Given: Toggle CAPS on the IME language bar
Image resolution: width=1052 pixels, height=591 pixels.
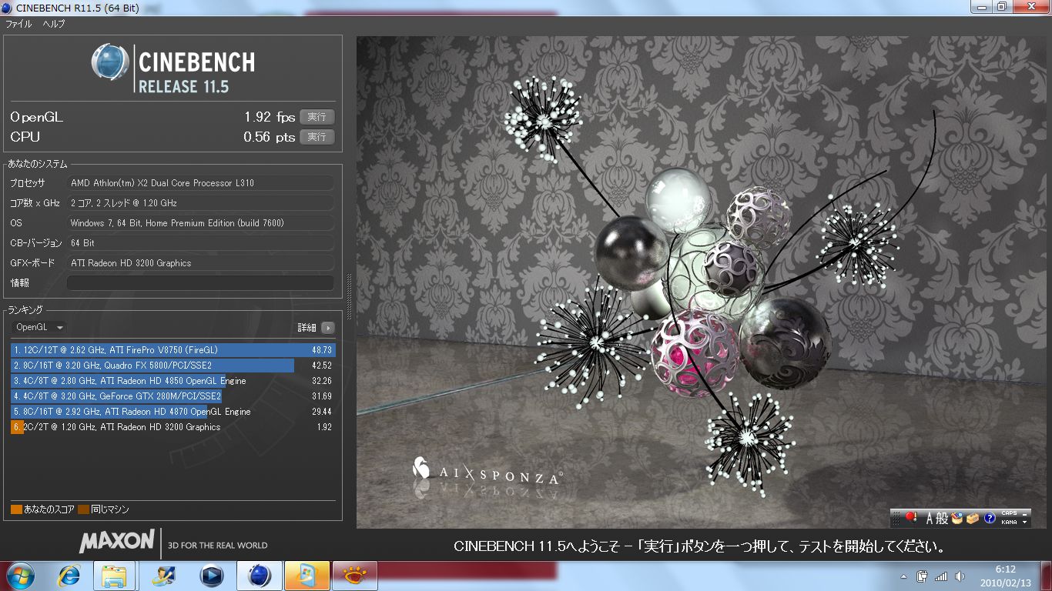Looking at the screenshot, I should tap(1008, 513).
